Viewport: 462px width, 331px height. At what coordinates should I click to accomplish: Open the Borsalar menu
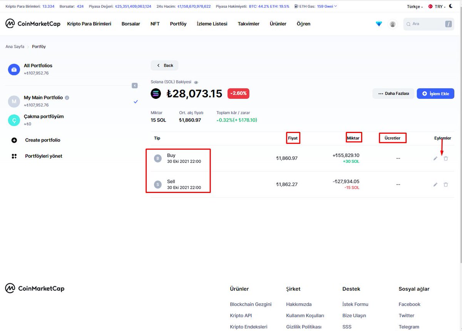click(131, 24)
